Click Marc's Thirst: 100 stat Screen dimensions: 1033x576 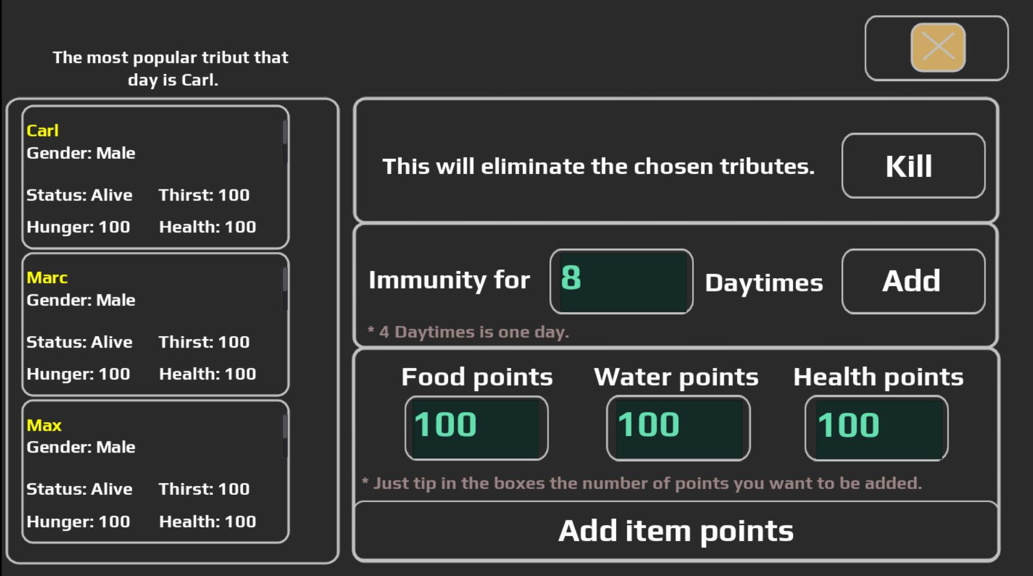[204, 342]
